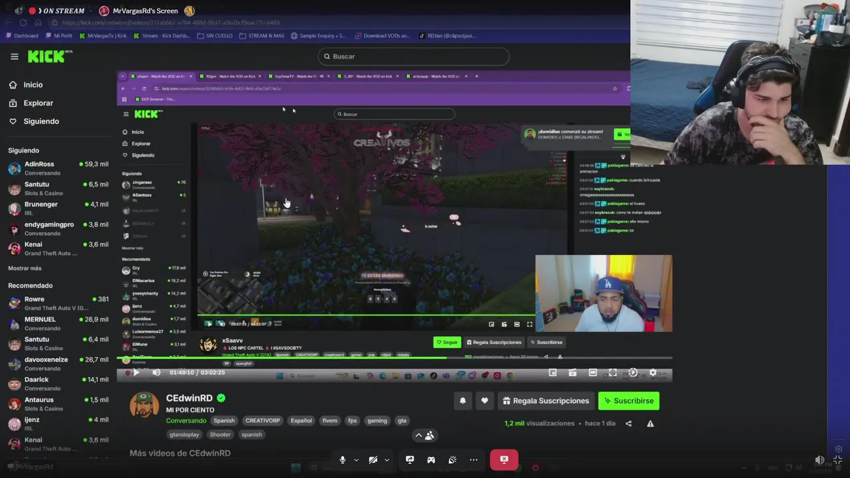Open the Kick hamburger menu
Viewport: 850px width, 478px height.
coord(14,56)
